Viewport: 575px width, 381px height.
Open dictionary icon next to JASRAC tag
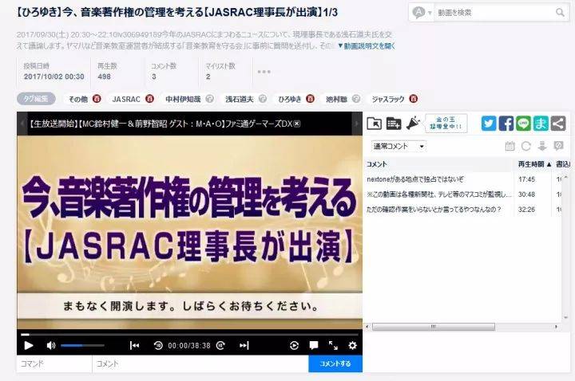point(149,99)
